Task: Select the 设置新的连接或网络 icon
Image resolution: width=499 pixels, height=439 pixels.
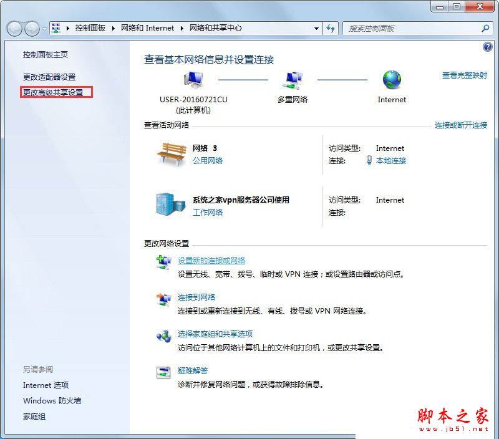Action: [x=163, y=261]
